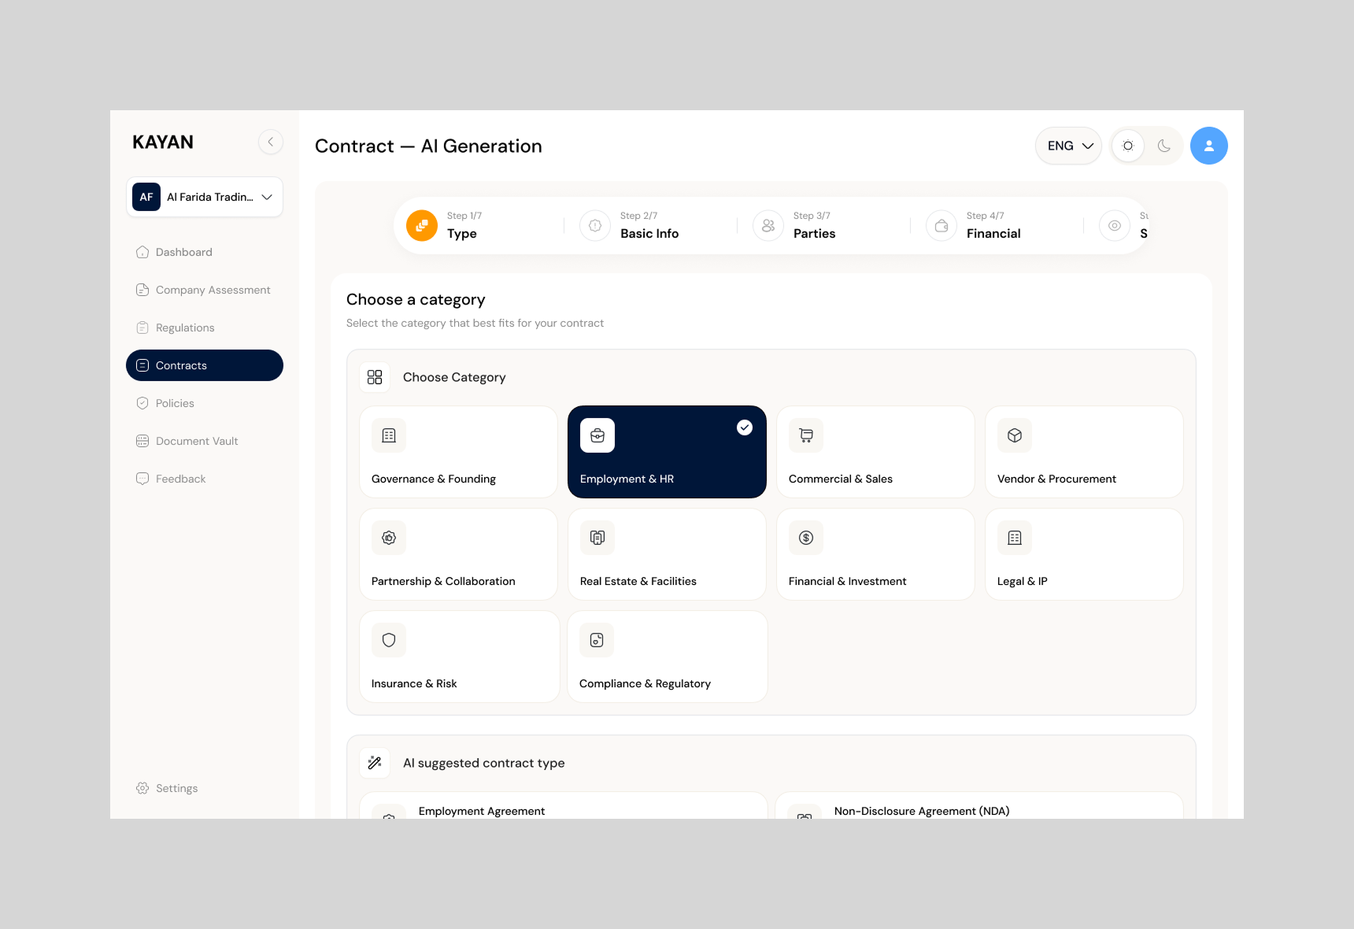Click the Legal & IP document icon
Image resolution: width=1354 pixels, height=929 pixels.
[1015, 538]
